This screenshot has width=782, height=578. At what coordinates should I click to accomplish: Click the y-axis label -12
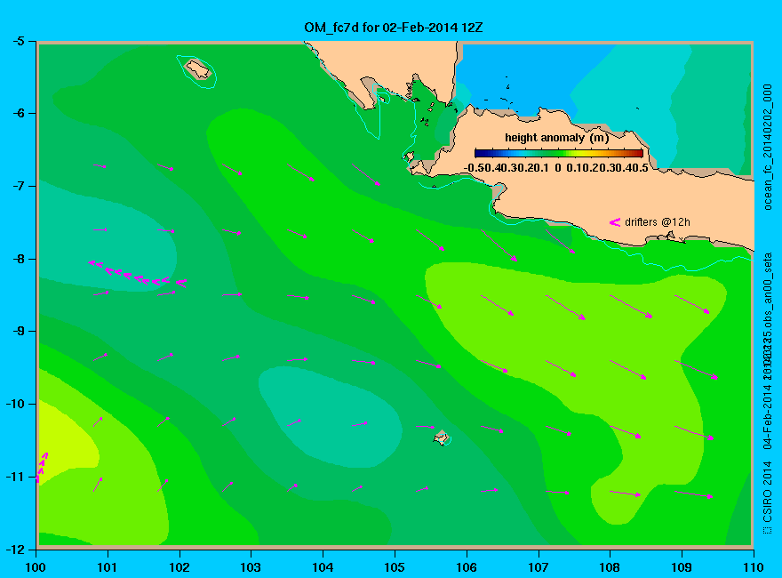tap(15, 549)
